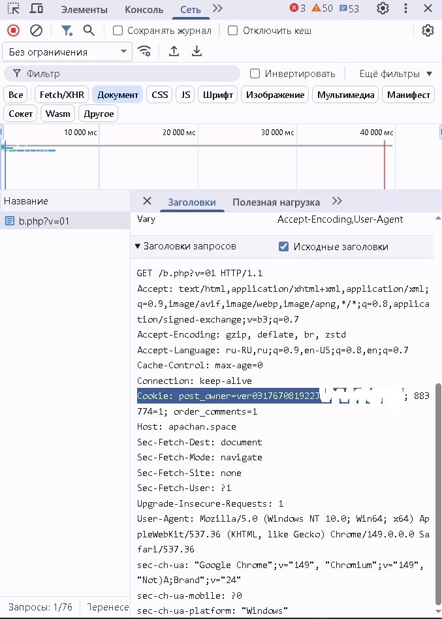Stop recording network log
The width and height of the screenshot is (442, 619).
point(14,31)
